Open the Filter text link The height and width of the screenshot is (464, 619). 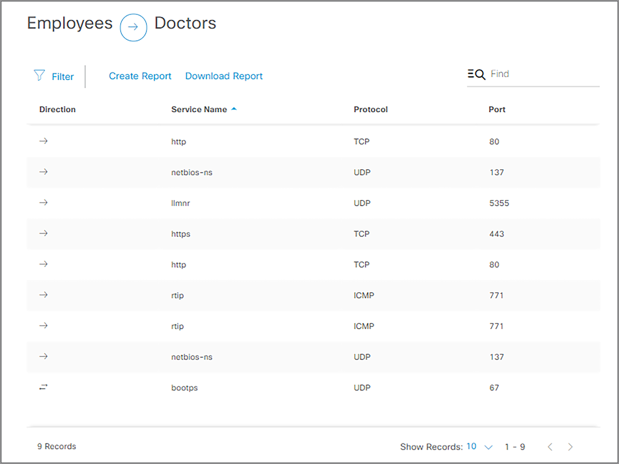[x=63, y=77]
